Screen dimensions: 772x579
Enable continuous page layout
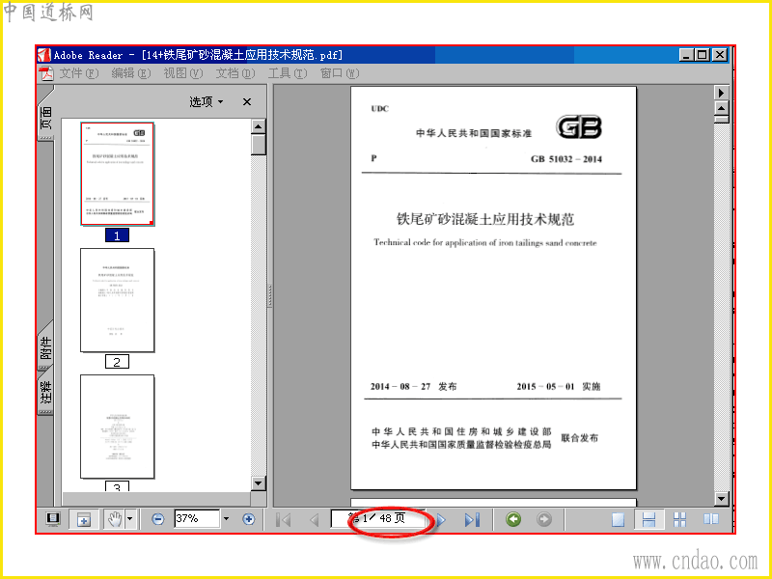pyautogui.click(x=648, y=519)
